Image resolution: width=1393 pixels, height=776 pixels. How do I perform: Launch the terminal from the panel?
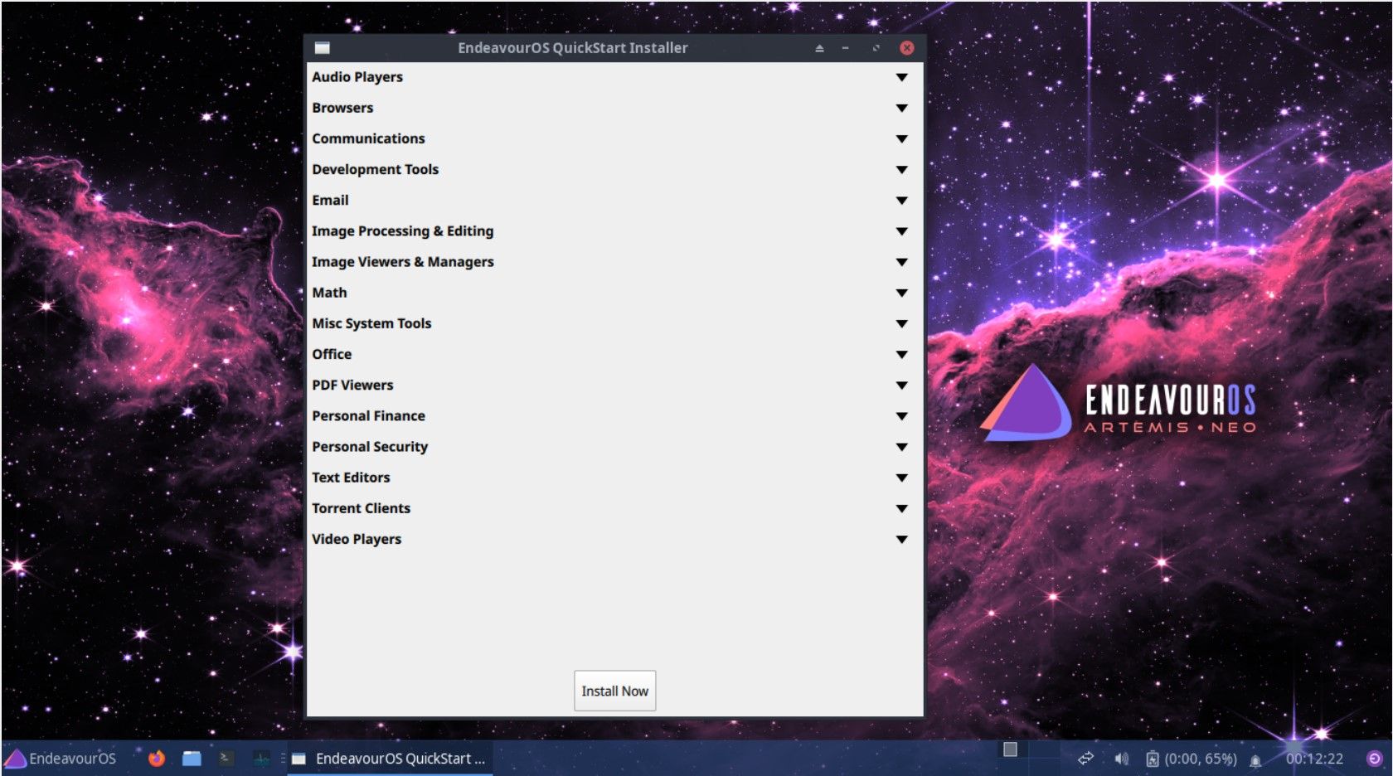(x=226, y=759)
